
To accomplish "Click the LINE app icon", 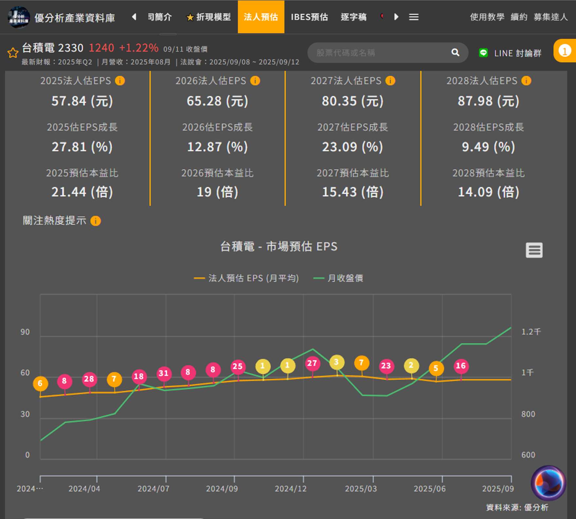I will 483,53.
